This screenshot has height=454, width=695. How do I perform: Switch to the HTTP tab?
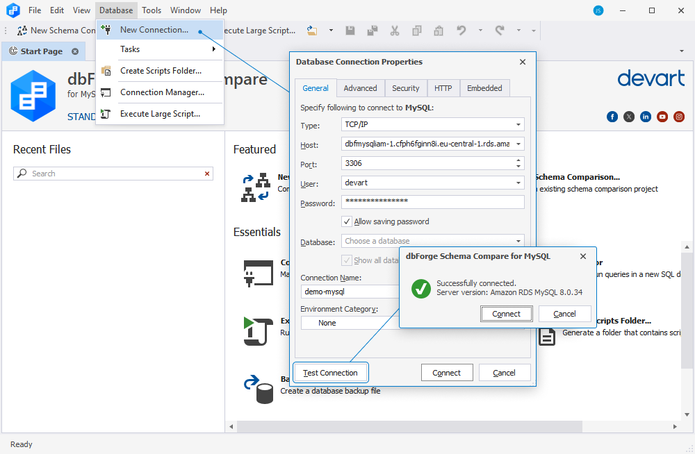(443, 88)
